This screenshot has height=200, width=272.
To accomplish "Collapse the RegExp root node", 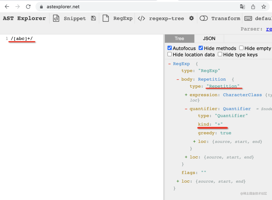I will (169, 64).
